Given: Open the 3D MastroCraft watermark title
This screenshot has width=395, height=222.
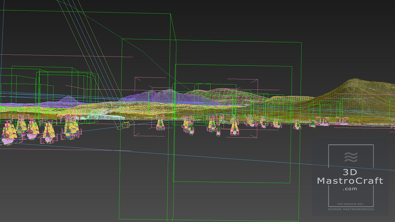Looking at the screenshot, I should coord(350,177).
